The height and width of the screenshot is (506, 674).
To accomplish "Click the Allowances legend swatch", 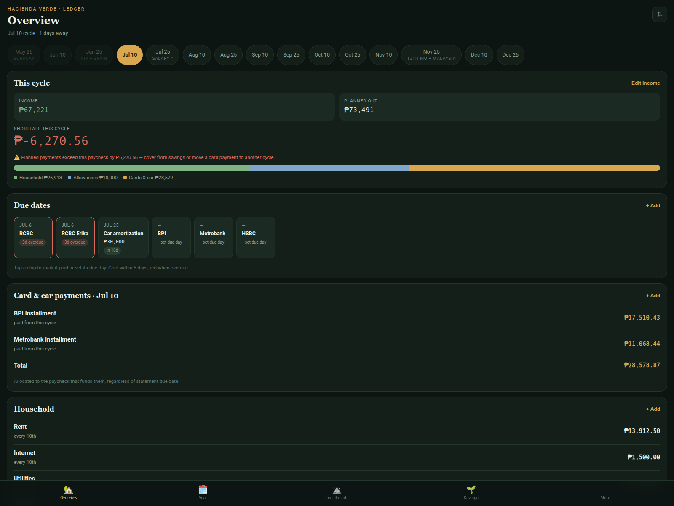I will click(70, 178).
